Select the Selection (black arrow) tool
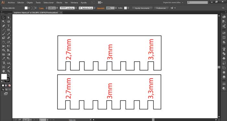227x121 pixels. coord(4,18)
